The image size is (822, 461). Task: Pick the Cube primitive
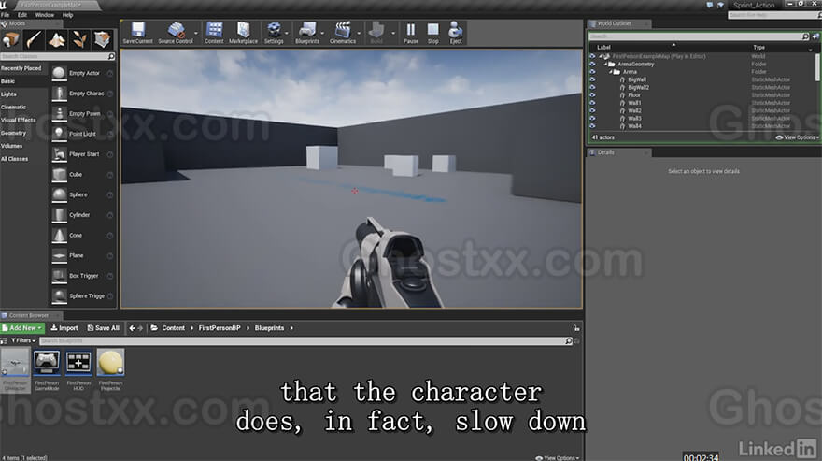[82, 174]
